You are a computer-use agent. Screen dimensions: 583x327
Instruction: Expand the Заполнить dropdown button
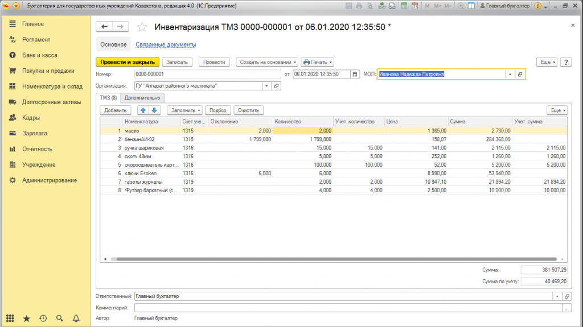point(184,110)
